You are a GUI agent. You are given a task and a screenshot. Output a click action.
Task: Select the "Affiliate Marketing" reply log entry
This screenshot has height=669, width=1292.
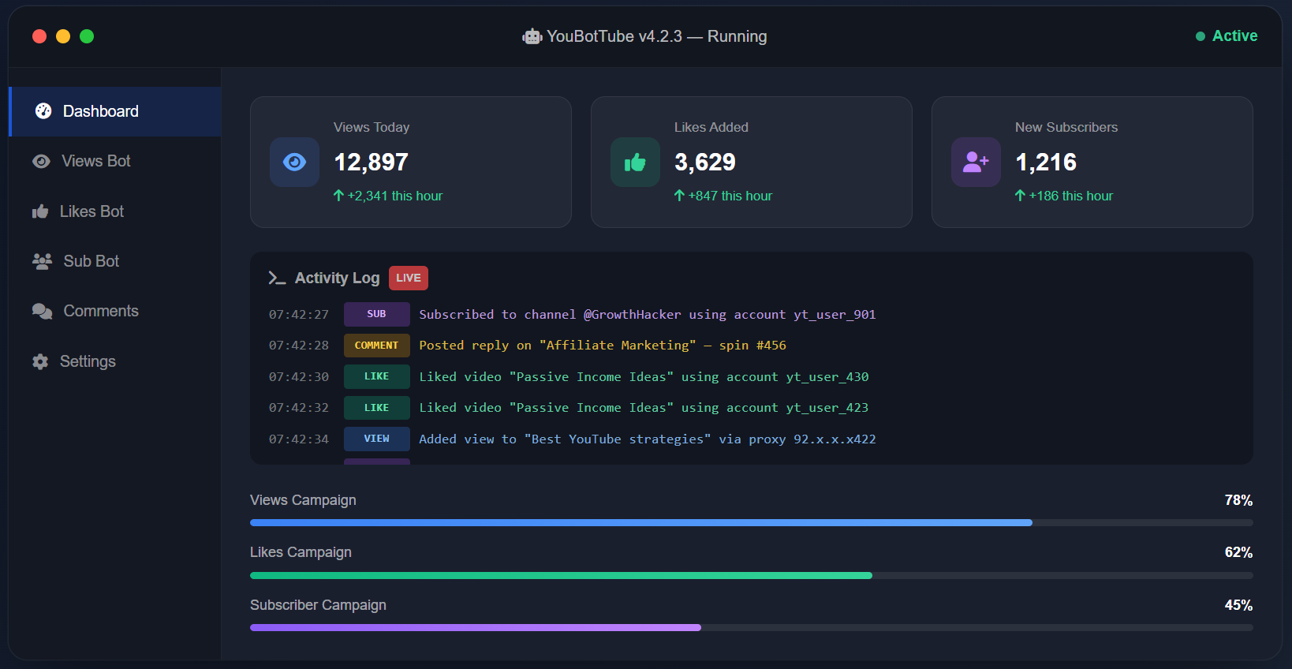tap(603, 346)
